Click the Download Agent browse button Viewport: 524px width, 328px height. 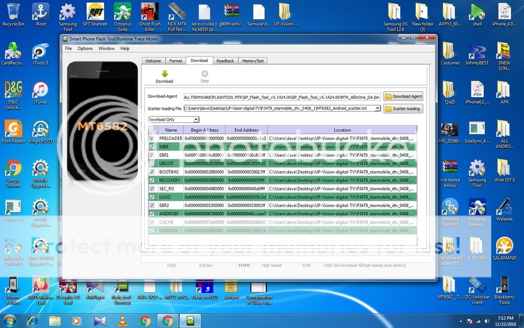[x=403, y=96]
